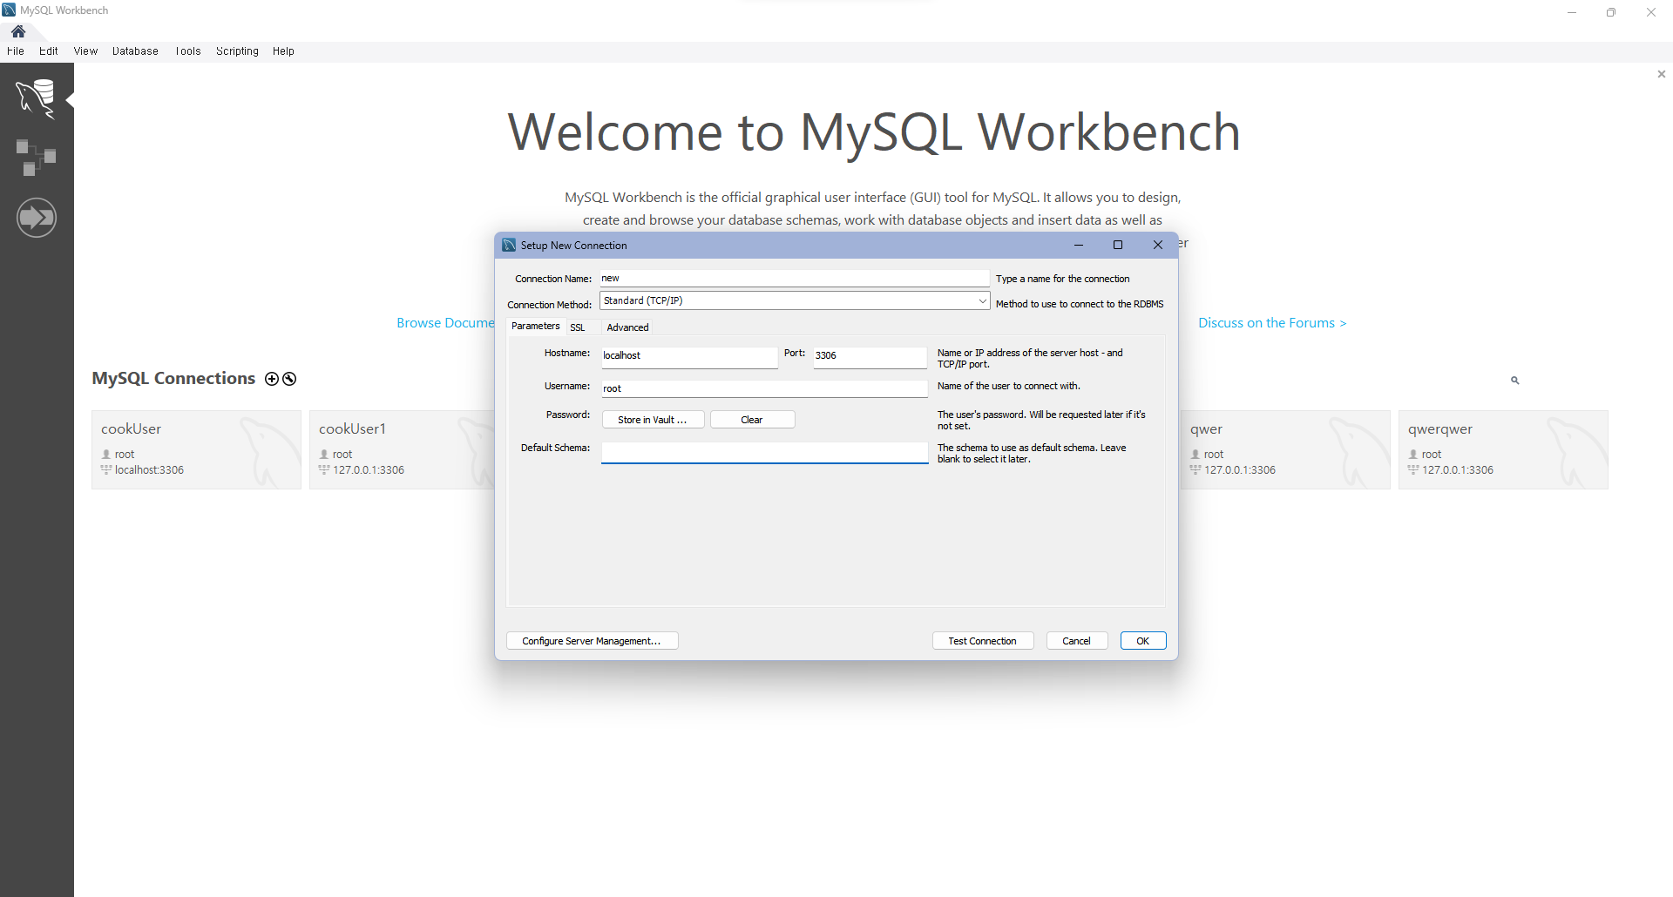Select the cookUser1 connection tile
1673x897 pixels.
pyautogui.click(x=402, y=449)
